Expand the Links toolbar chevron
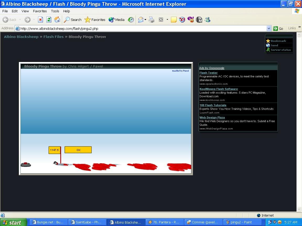The width and height of the screenshot is (302, 226). [299, 27]
